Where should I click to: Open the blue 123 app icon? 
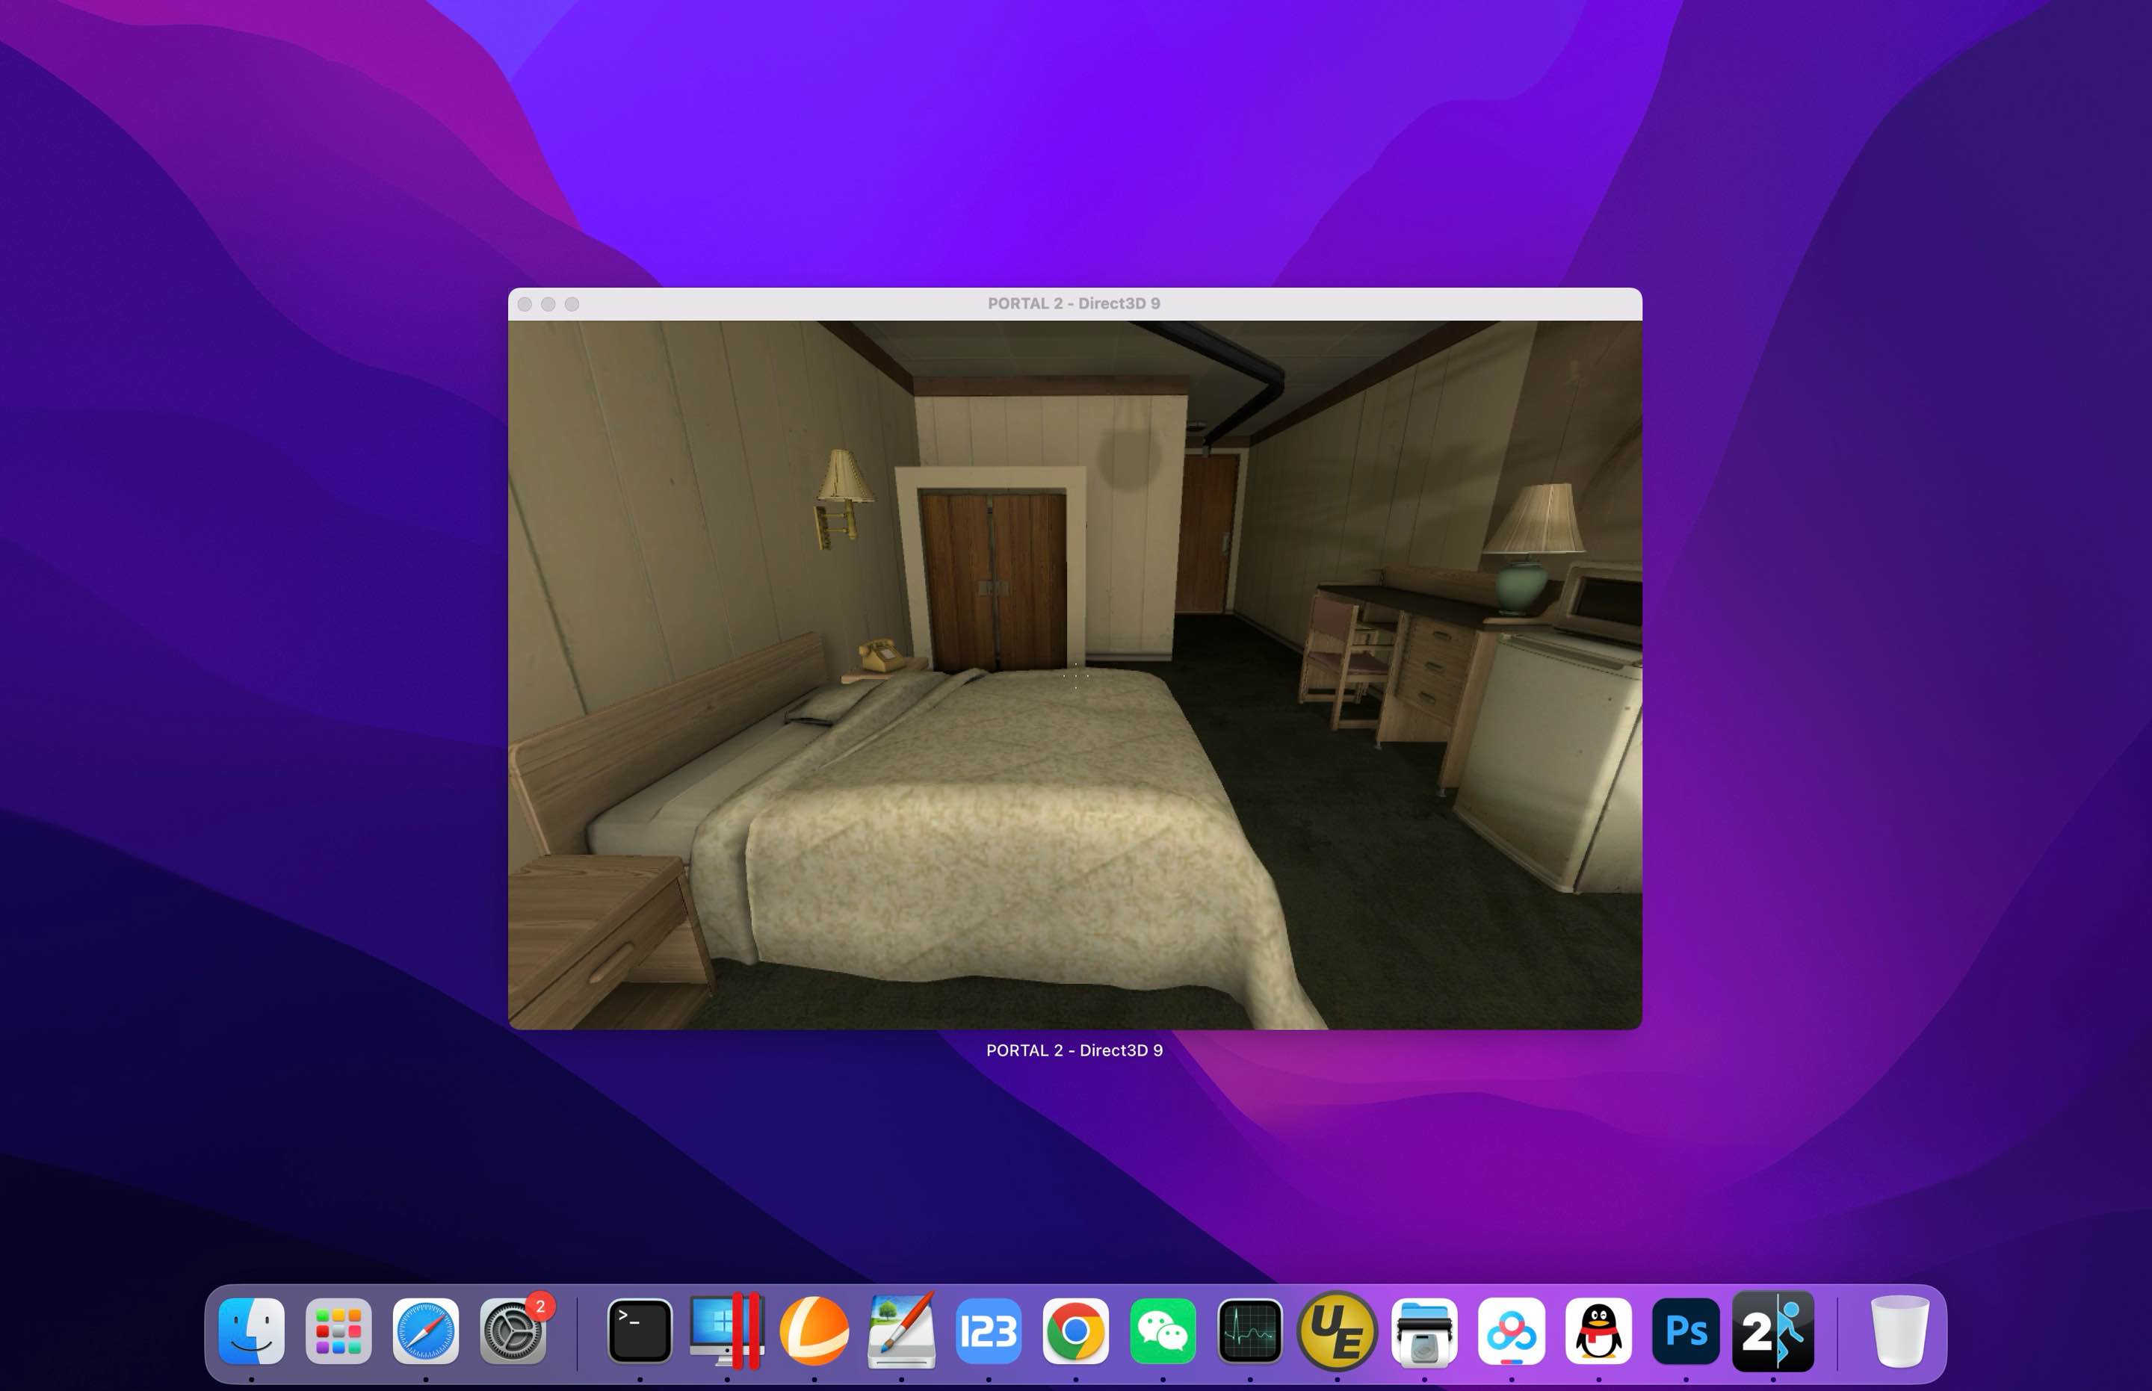coord(989,1330)
